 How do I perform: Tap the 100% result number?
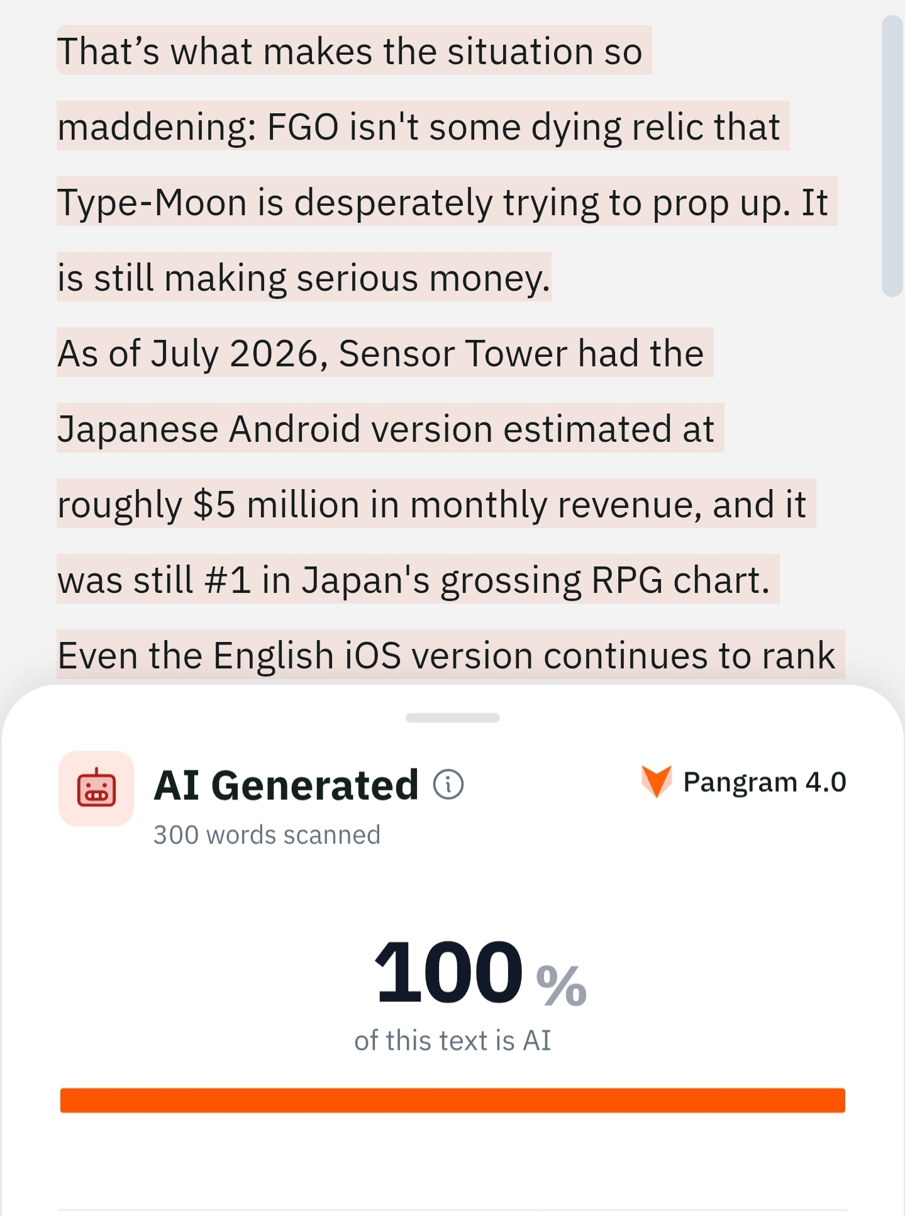(x=479, y=972)
